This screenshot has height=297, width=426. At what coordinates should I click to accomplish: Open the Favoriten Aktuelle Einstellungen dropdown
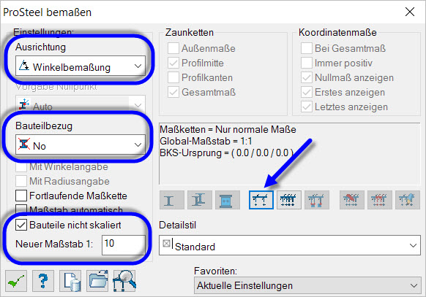307,285
